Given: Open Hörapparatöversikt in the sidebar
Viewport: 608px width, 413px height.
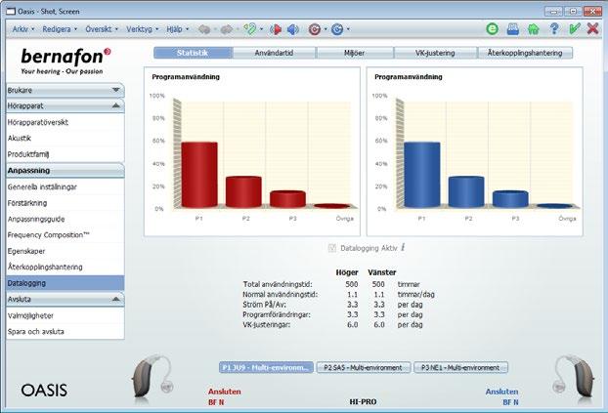Looking at the screenshot, I should tap(65, 122).
